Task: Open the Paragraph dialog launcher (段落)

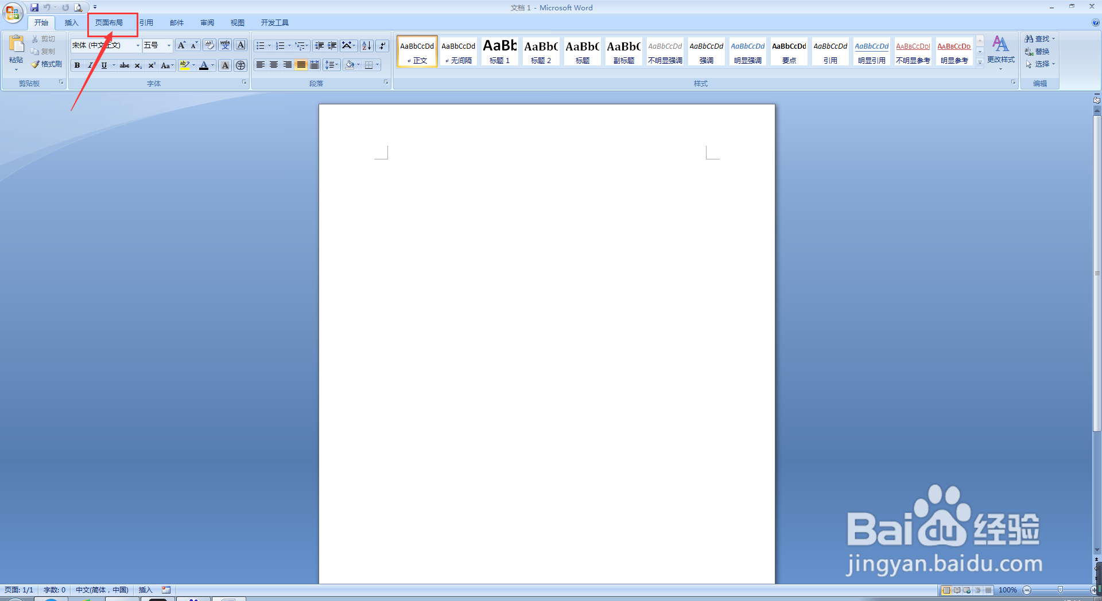Action: pos(386,83)
